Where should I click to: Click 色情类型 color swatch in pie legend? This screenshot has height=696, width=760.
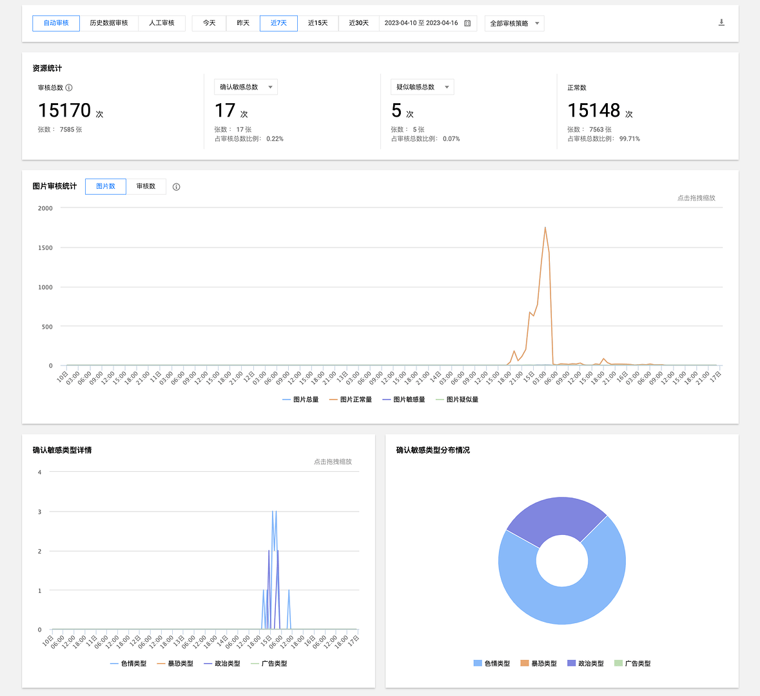click(478, 663)
